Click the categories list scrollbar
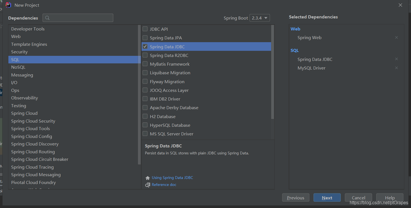This screenshot has width=411, height=208. pos(139,95)
